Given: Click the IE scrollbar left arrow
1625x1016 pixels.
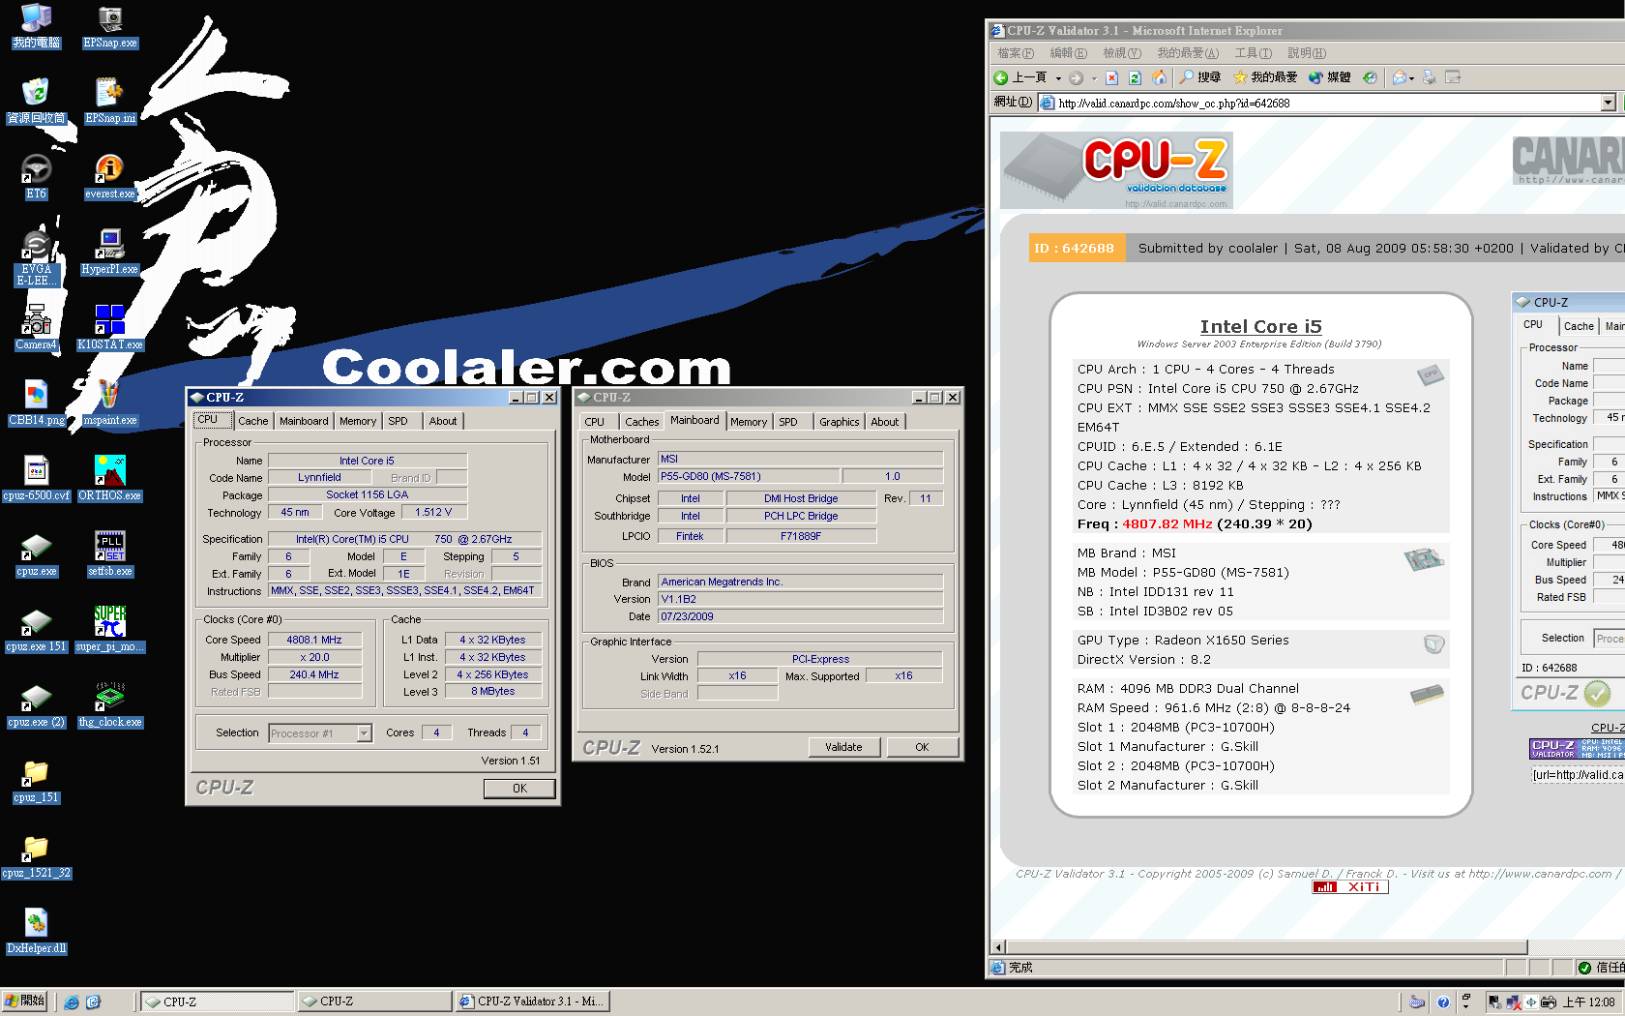Looking at the screenshot, I should (x=999, y=947).
